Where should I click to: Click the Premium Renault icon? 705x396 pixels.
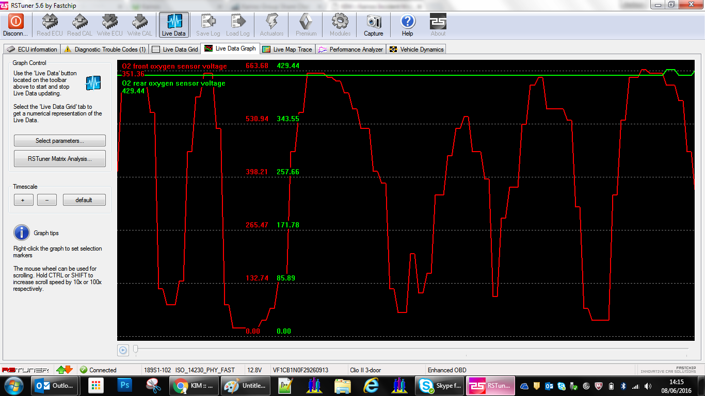[x=306, y=22]
